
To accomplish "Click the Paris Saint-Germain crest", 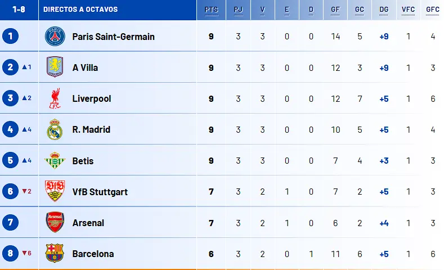I will click(55, 36).
